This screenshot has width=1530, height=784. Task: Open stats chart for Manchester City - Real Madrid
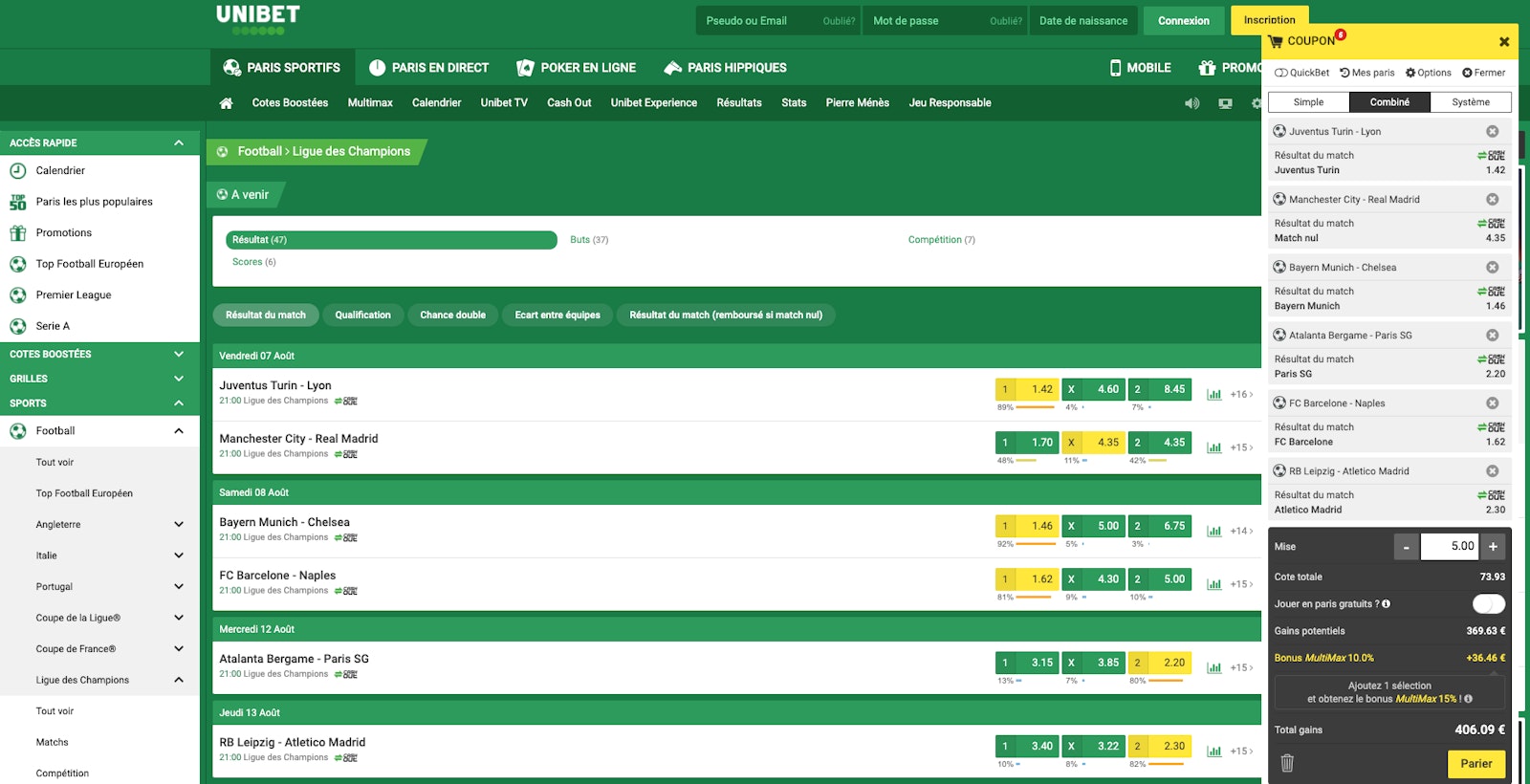point(1214,447)
